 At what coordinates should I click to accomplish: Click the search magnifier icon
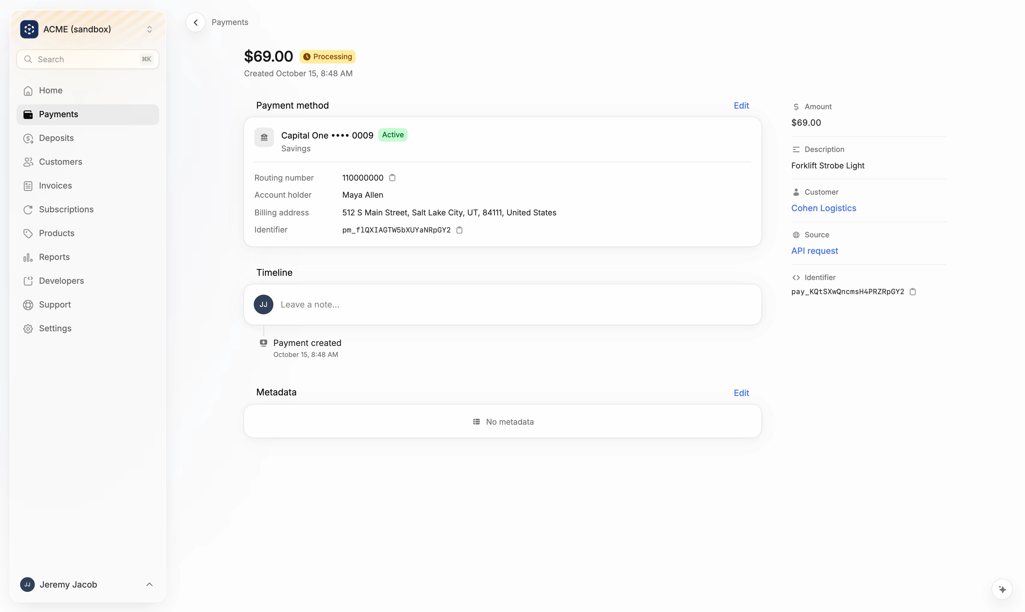click(28, 59)
